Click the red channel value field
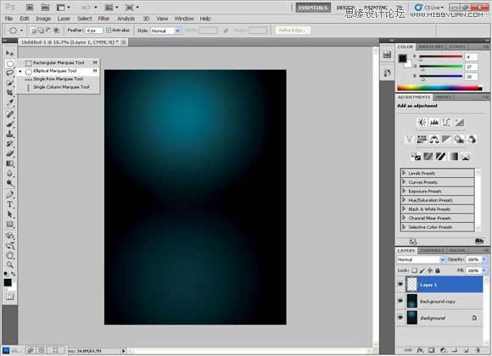492x356 pixels. [471, 57]
